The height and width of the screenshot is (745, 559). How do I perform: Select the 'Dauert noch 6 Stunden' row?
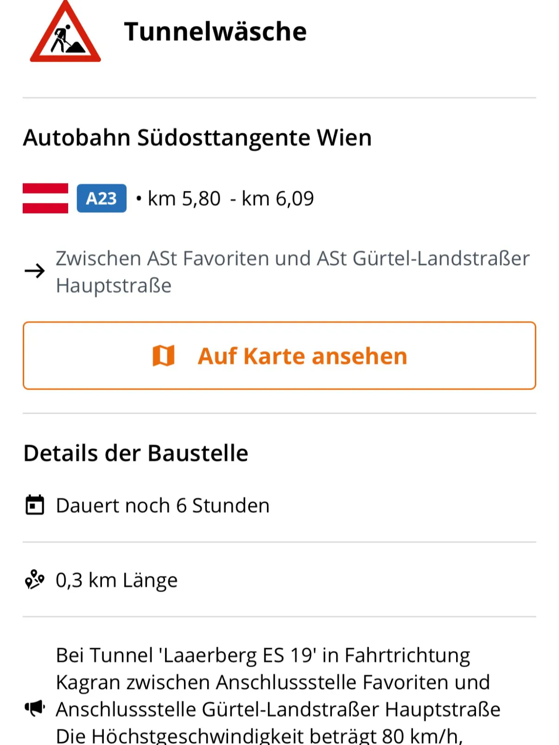click(x=162, y=505)
